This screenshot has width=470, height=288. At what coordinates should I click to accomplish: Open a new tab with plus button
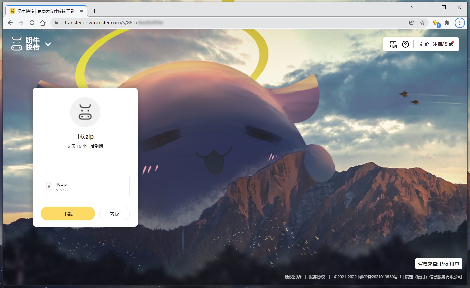94,11
